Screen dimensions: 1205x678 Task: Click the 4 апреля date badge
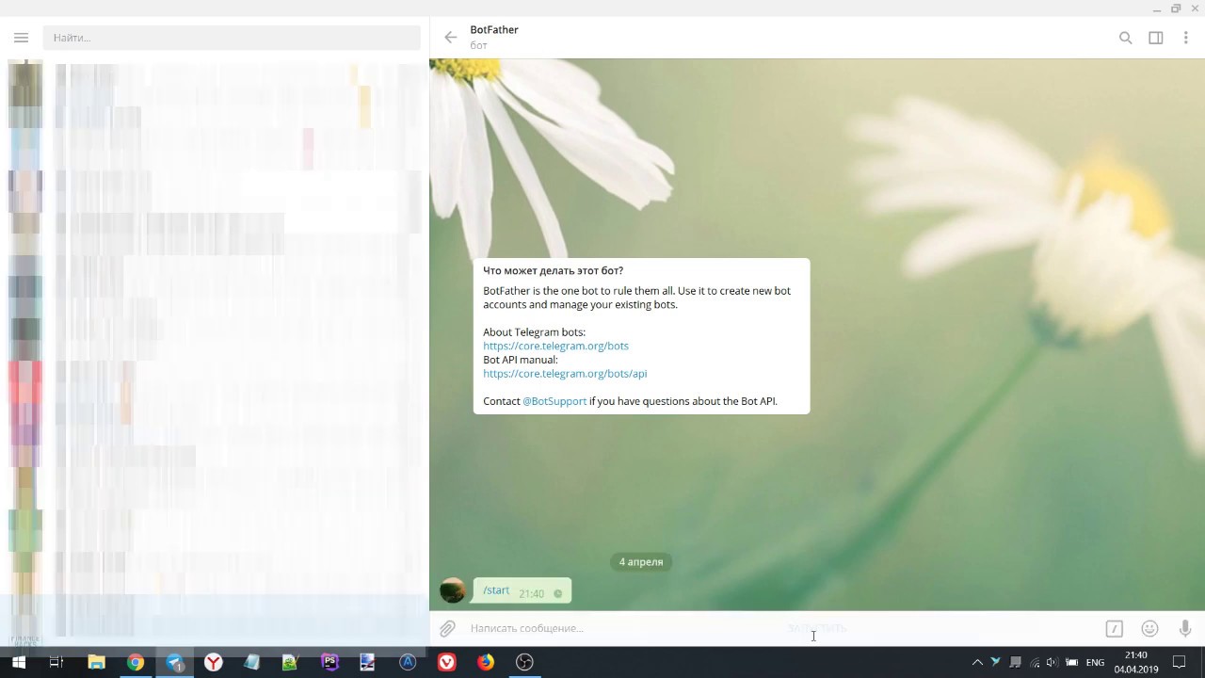(x=641, y=562)
